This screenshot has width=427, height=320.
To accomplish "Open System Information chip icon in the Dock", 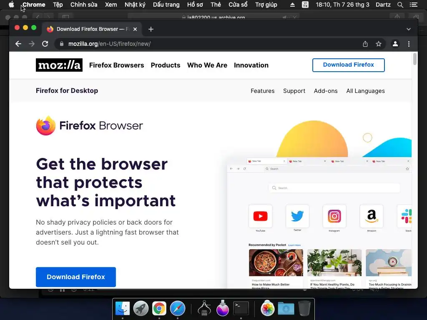I will [204, 308].
